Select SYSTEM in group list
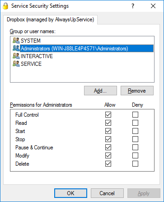The image size is (164, 202). [31, 41]
